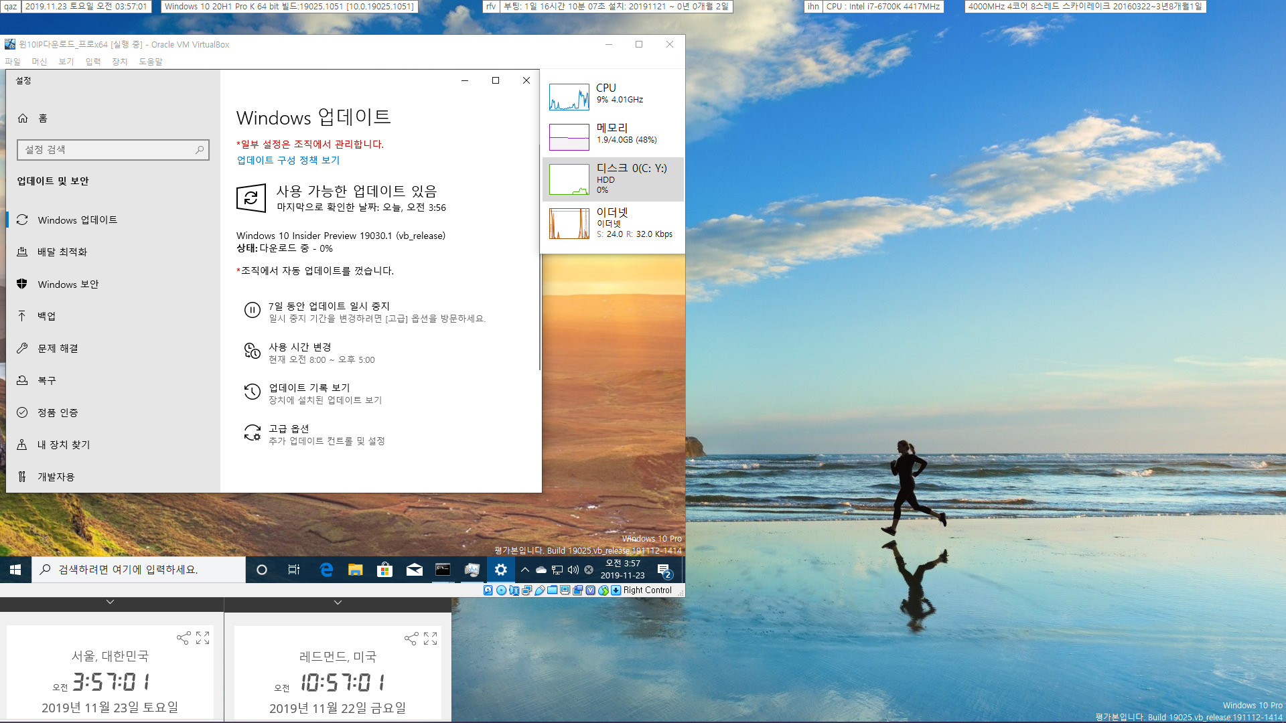Screen dimensions: 1286x723
Task: Open Task View on guest taskbar
Action: (293, 570)
